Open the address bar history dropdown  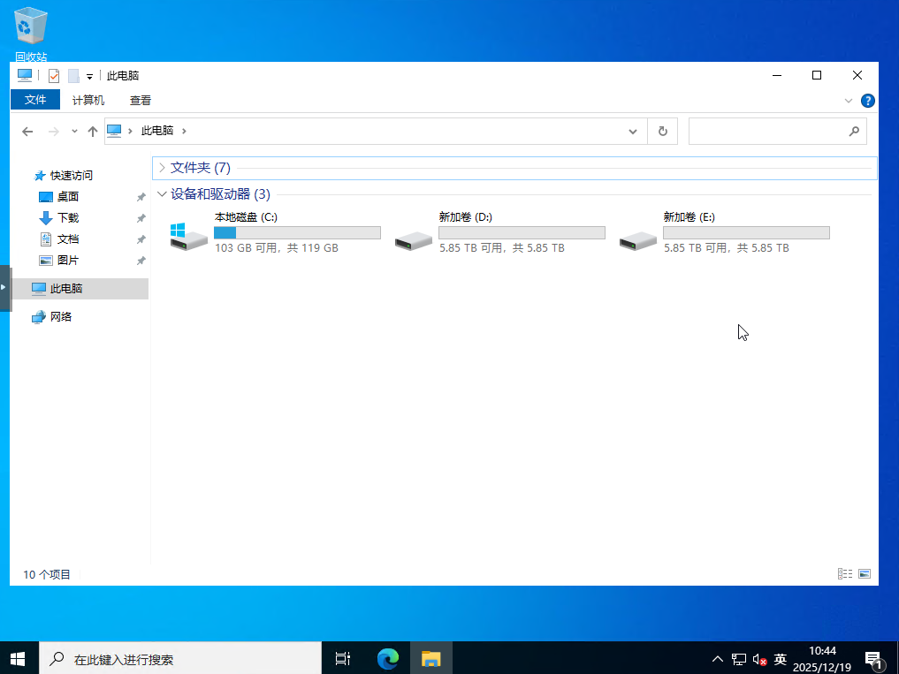tap(633, 132)
